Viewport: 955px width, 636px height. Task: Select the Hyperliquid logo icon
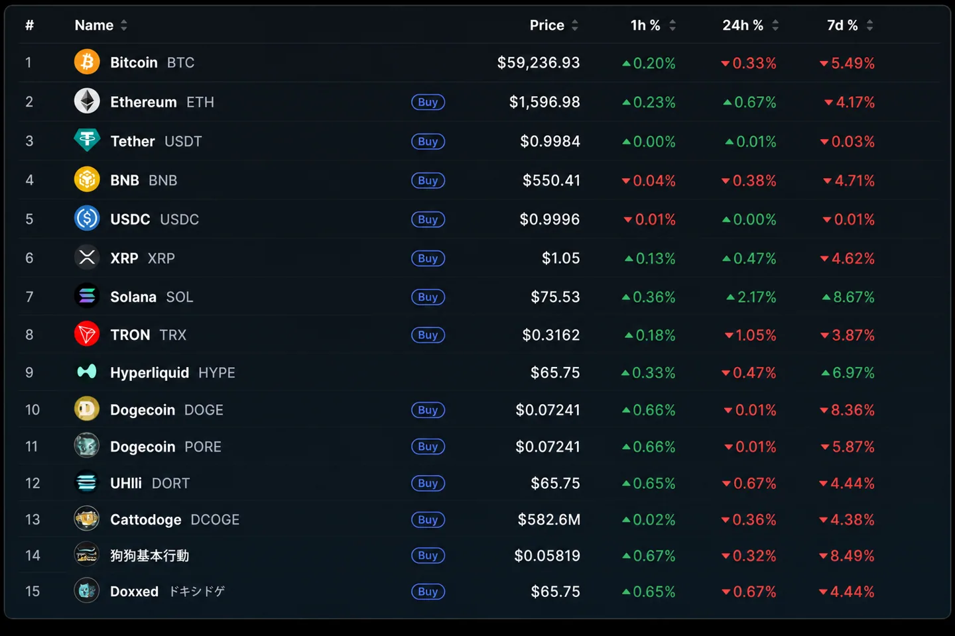[x=87, y=372]
